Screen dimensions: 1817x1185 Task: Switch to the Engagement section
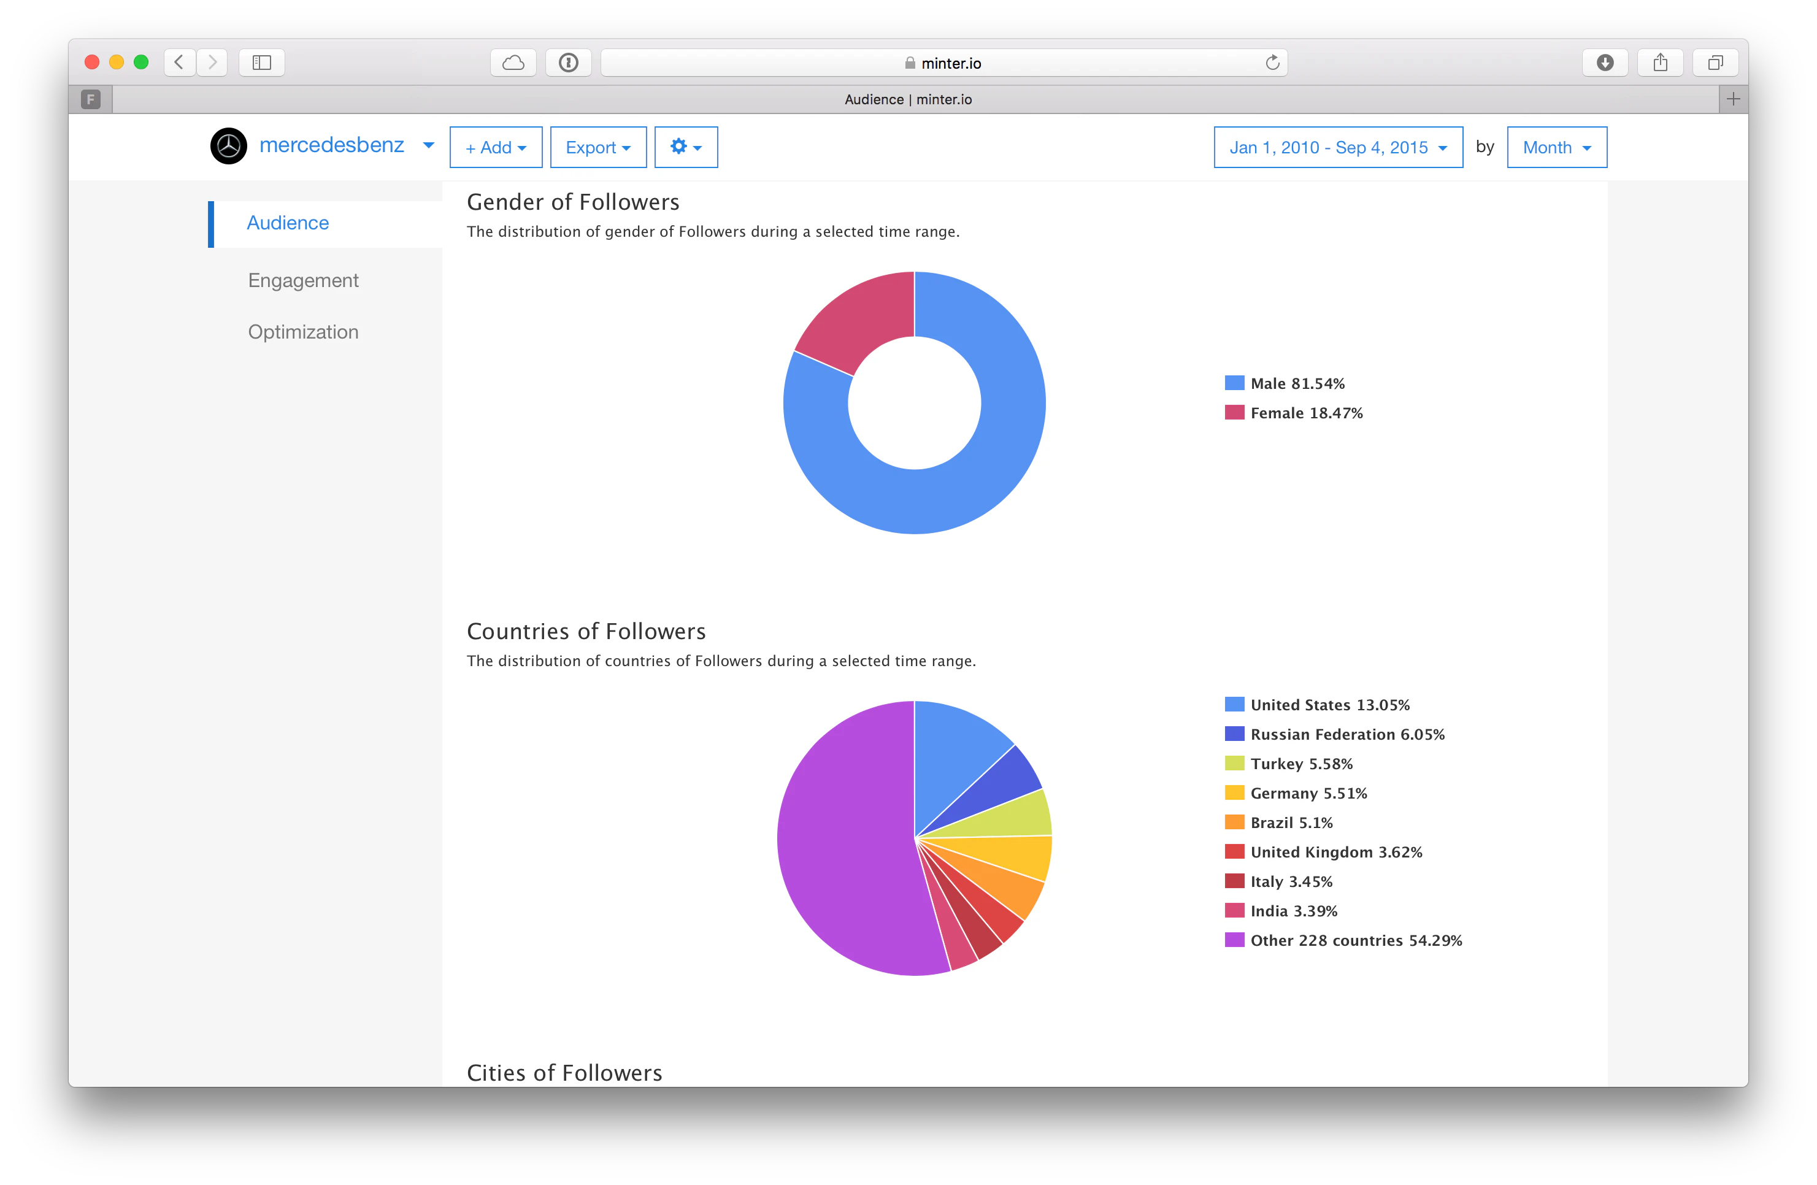pyautogui.click(x=303, y=280)
